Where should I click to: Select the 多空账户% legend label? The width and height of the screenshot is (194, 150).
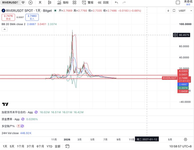click(8, 126)
